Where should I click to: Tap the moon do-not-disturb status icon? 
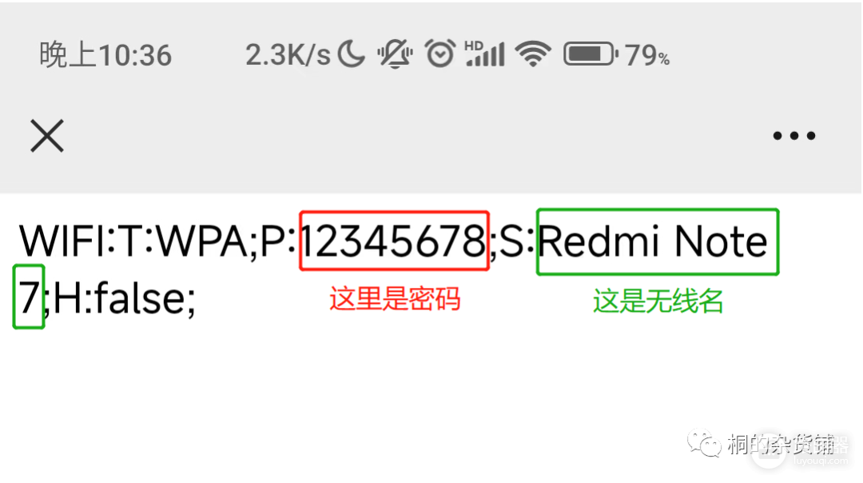coord(351,54)
